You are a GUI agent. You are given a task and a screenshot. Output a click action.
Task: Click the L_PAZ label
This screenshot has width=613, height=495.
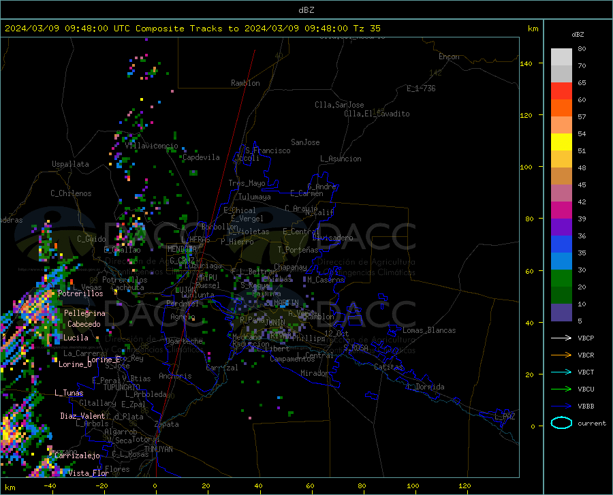(505, 417)
